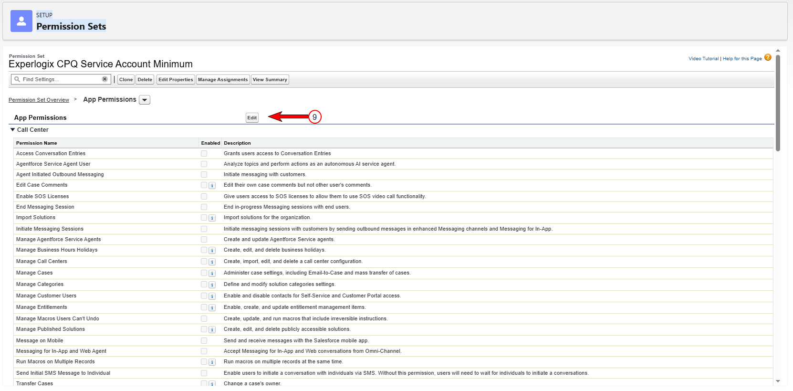Open Manage Assignments
Screen dimensions: 793x391
[x=223, y=80]
